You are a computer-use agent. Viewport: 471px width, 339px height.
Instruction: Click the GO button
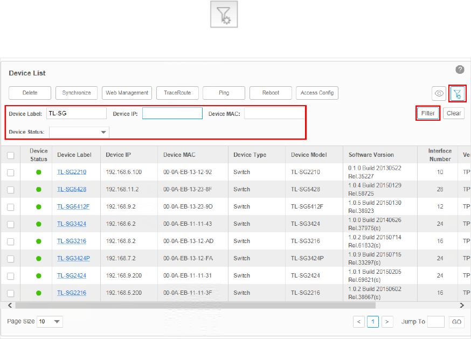[x=456, y=322]
